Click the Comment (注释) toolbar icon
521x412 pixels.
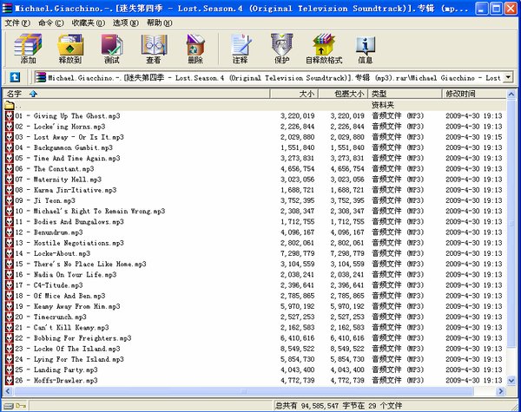click(x=241, y=49)
